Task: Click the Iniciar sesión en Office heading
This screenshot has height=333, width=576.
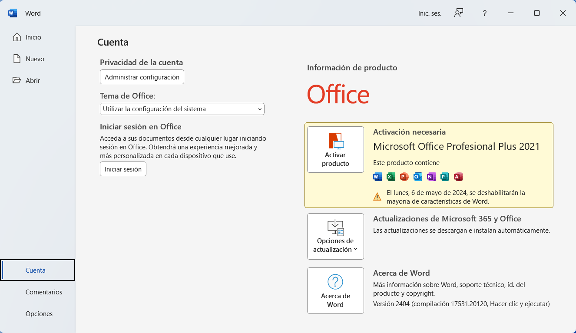Action: coord(141,127)
